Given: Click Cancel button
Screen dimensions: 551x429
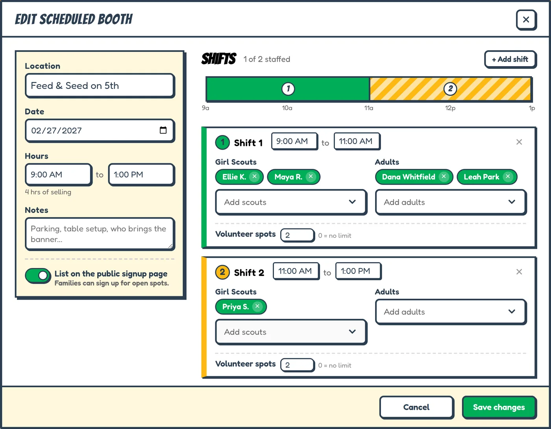Looking at the screenshot, I should tap(416, 407).
